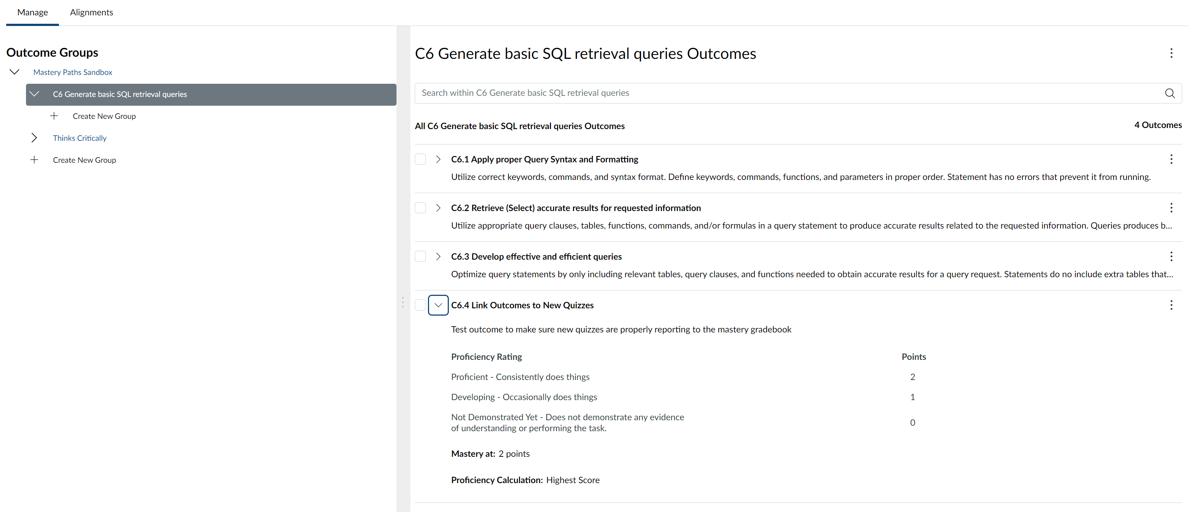Click plus icon under C6 group
The image size is (1203, 512).
point(54,116)
